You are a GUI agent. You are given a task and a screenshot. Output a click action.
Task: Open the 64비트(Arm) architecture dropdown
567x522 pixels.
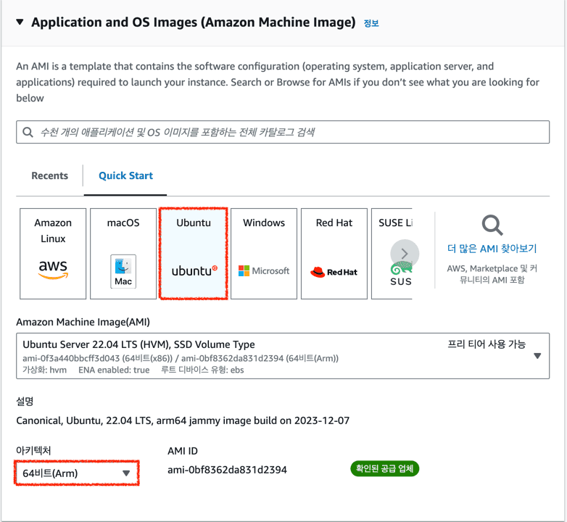click(77, 473)
